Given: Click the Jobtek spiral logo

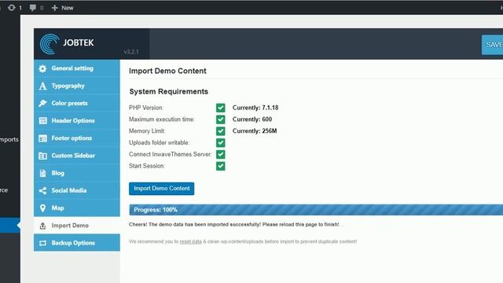Looking at the screenshot, I should coord(49,44).
